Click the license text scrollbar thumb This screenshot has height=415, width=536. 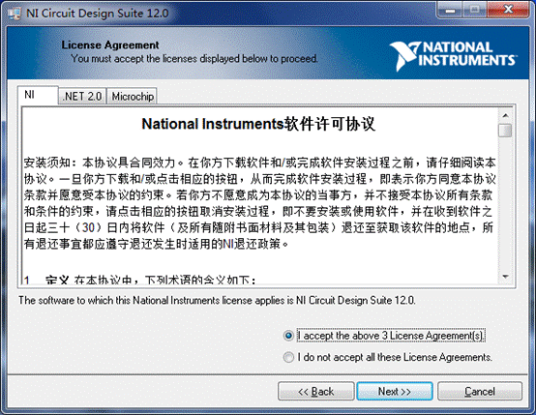pos(505,131)
